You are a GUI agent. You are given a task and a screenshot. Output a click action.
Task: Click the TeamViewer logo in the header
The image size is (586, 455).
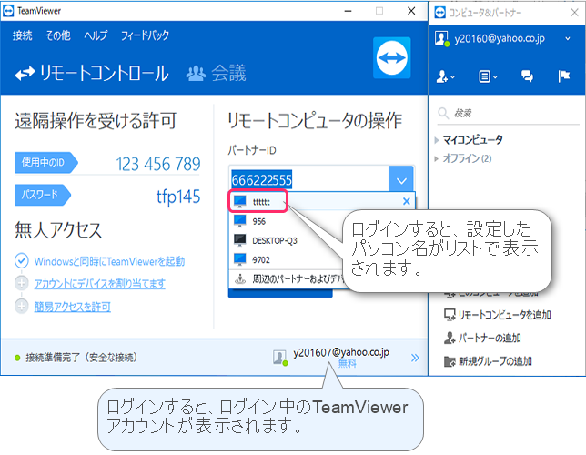(391, 57)
